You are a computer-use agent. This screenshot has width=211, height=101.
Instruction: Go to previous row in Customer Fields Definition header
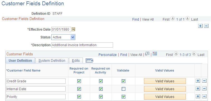[x=173, y=18]
